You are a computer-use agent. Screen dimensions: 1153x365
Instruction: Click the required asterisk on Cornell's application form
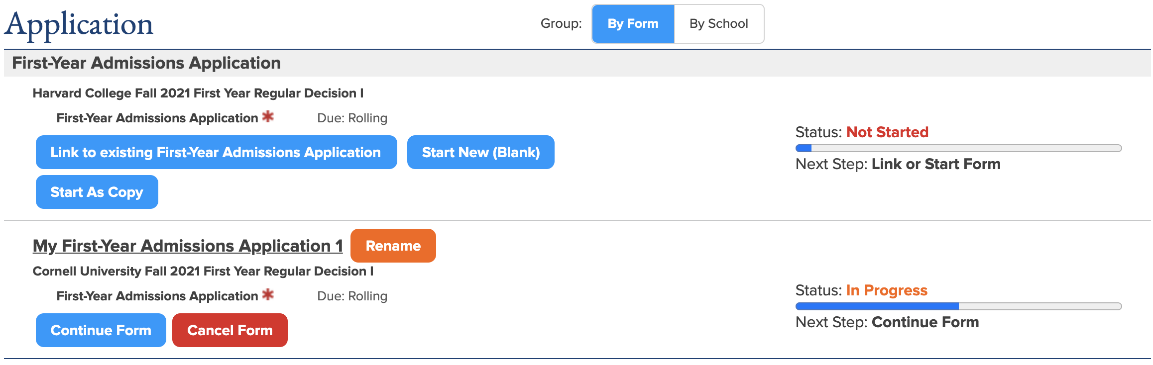click(x=268, y=295)
